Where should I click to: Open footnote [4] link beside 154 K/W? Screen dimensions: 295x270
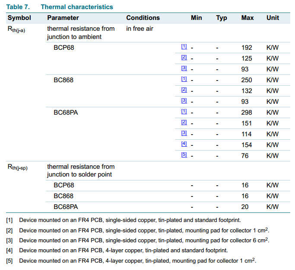pyautogui.click(x=184, y=144)
